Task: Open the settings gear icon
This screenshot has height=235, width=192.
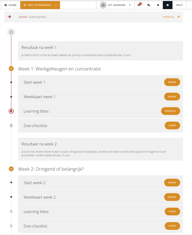Action: point(167,5)
